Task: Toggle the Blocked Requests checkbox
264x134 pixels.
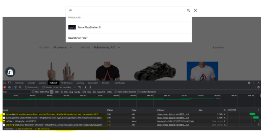Action: click(139, 92)
